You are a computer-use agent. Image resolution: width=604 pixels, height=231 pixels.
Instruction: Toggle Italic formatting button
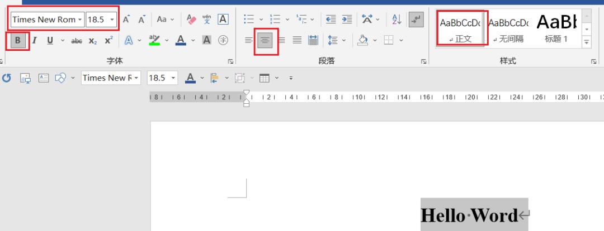click(34, 40)
